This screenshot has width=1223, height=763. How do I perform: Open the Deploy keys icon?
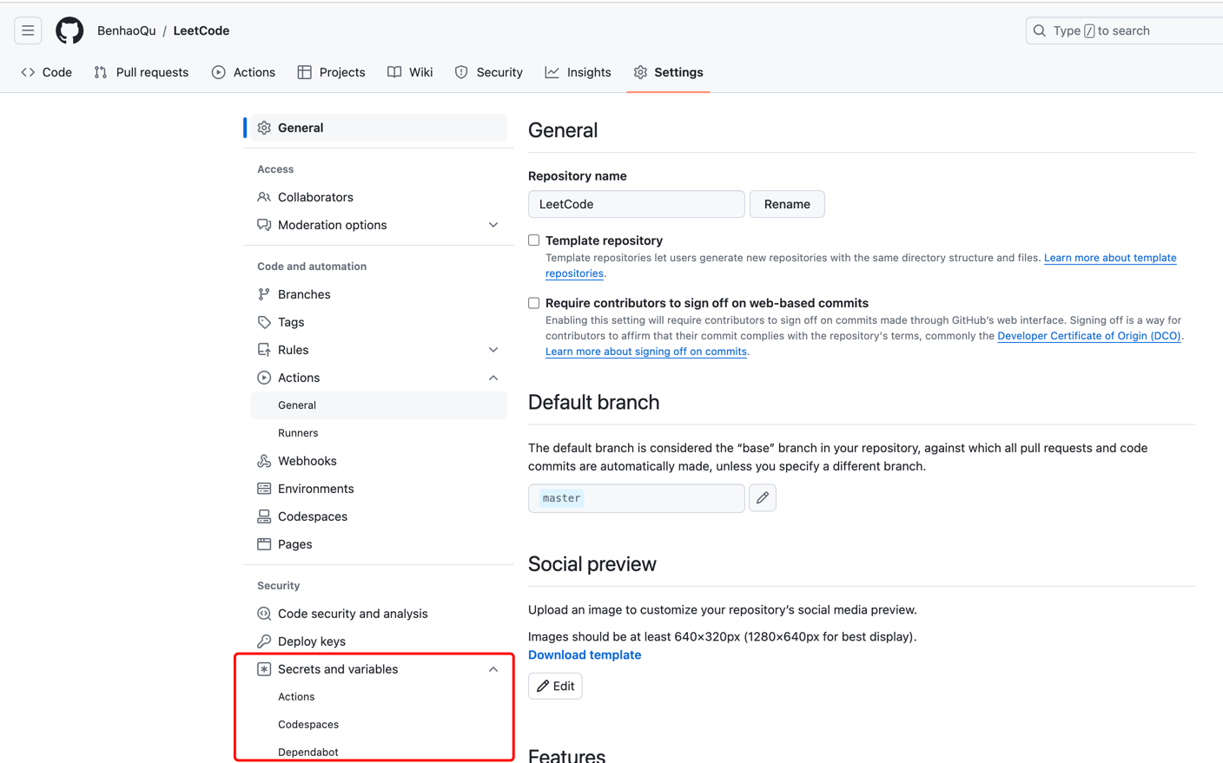point(263,641)
